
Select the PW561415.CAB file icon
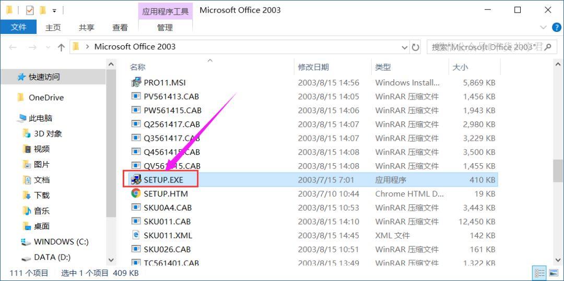136,110
